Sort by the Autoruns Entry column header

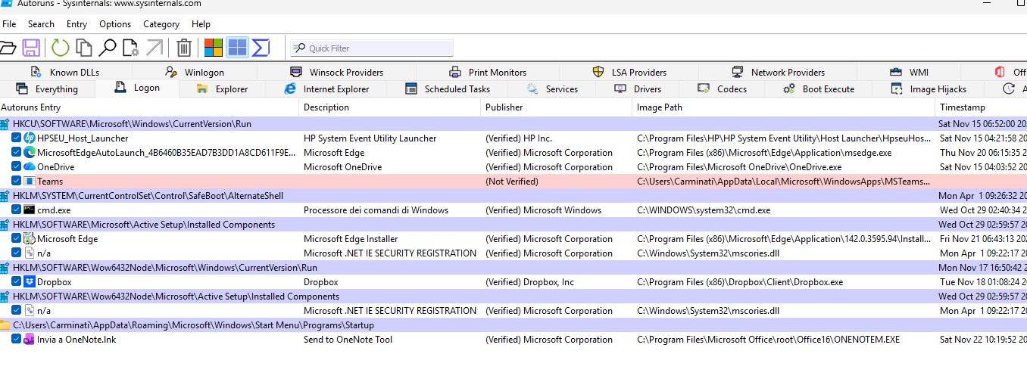click(151, 107)
